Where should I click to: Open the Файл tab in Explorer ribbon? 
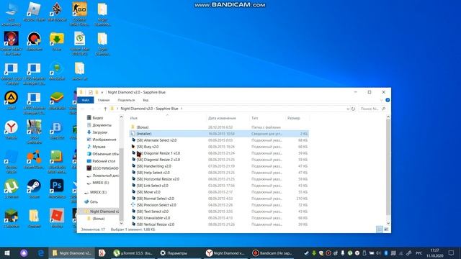[86, 100]
